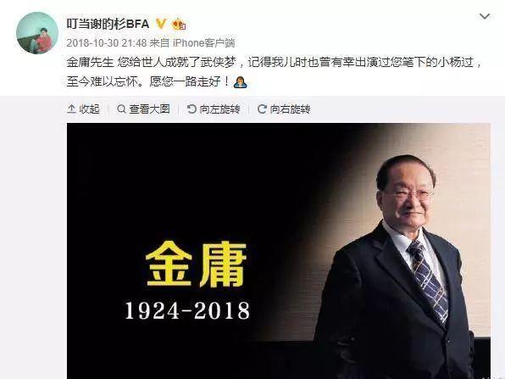This screenshot has height=379, width=505.
Task: Click the iPhone客户端 source link
Action: click(204, 43)
